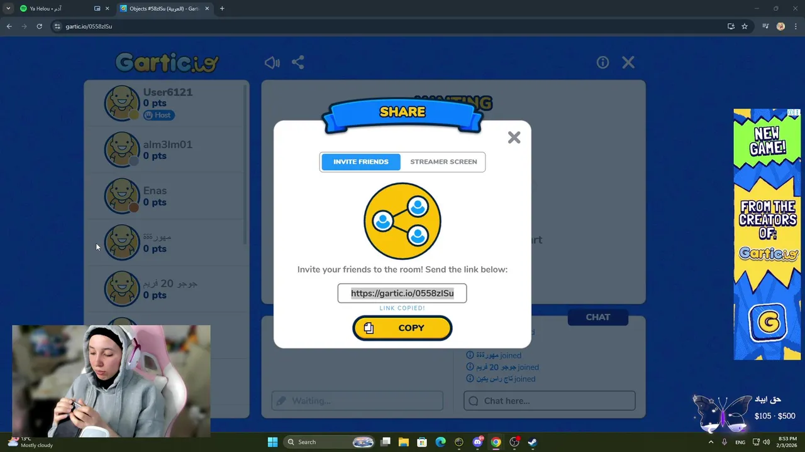The image size is (805, 452).
Task: Close the Objects Gartic browser tab
Action: (x=207, y=9)
